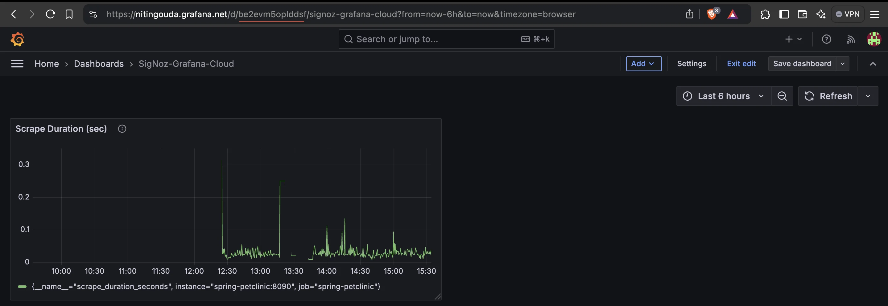Click the 15:30 x-axis label
The image size is (888, 306).
pyautogui.click(x=427, y=271)
